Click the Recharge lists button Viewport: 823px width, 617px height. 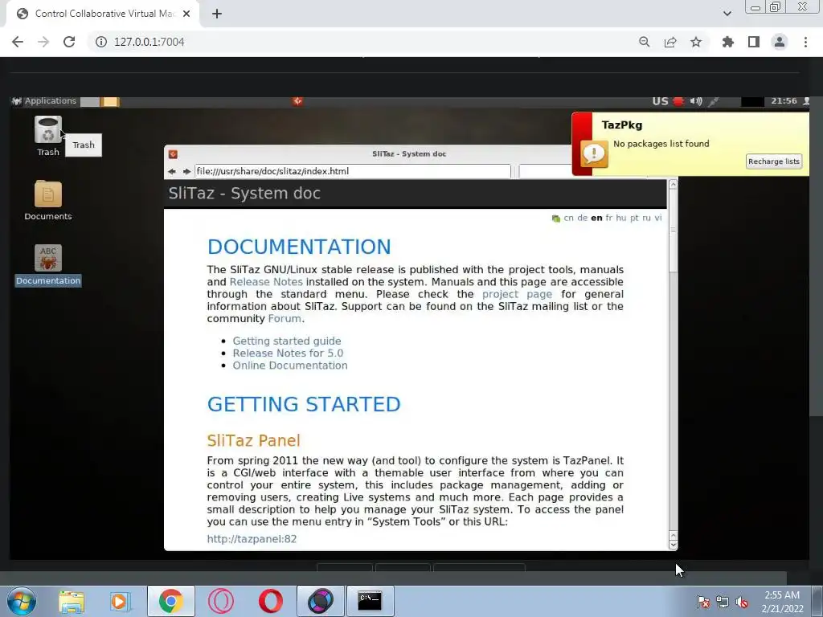tap(774, 161)
